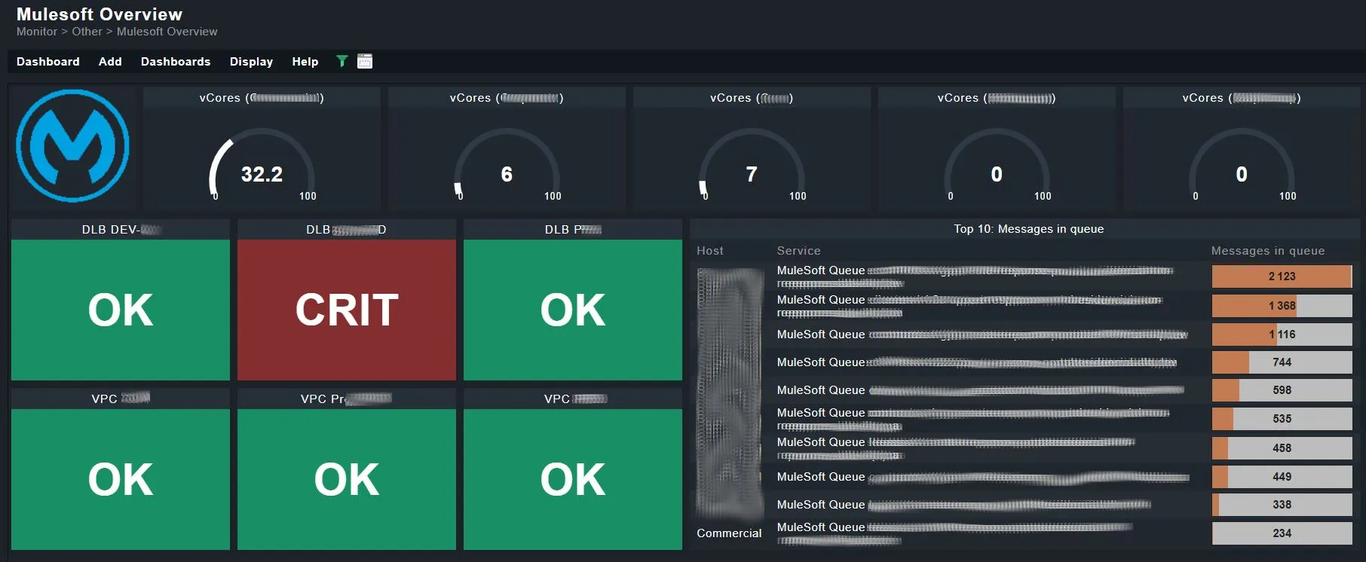The width and height of the screenshot is (1366, 562).
Task: Click the MuleSoft Queue service with 2 123 messages
Action: (975, 276)
